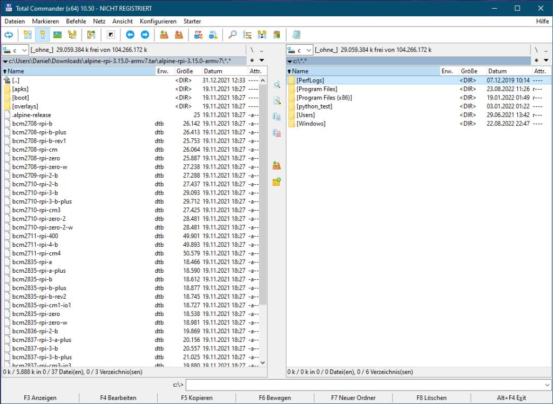Open the Netz menu
The width and height of the screenshot is (553, 404).
pos(99,21)
